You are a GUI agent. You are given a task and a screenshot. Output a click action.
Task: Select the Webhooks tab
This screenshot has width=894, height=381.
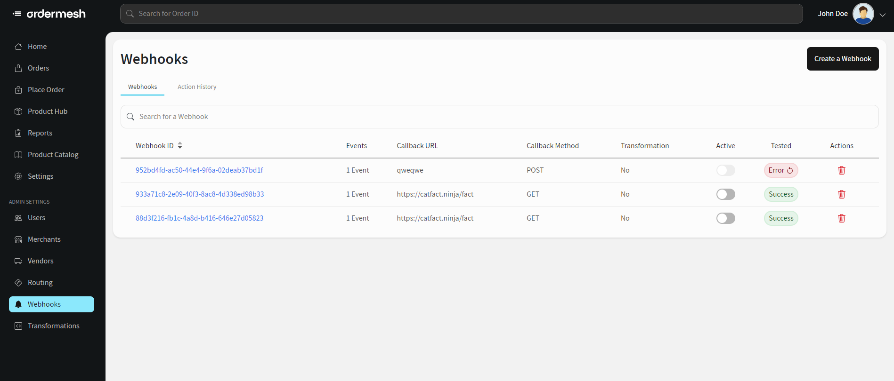coord(142,87)
